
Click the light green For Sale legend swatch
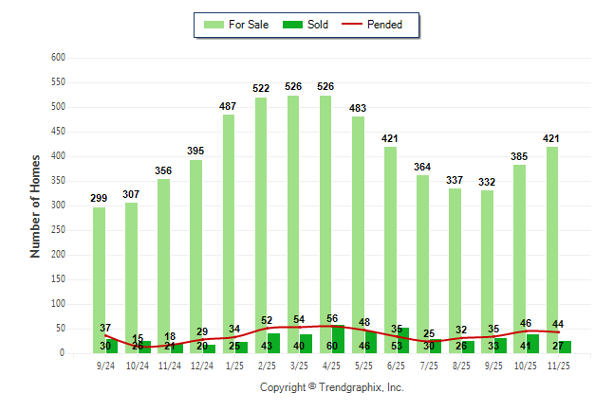(x=213, y=25)
